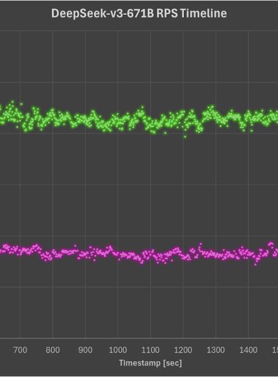Click the x-axis label 1100
The height and width of the screenshot is (377, 278).
point(151,350)
